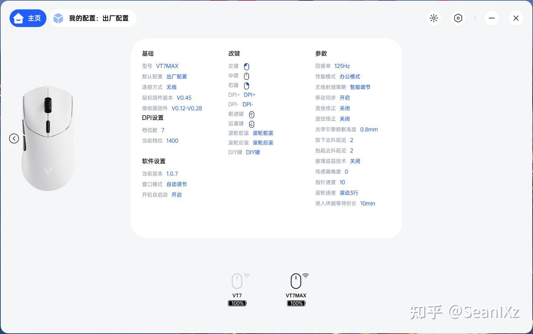
Task: Open the 性能模式 selector showing 办公模式
Action: (x=350, y=76)
